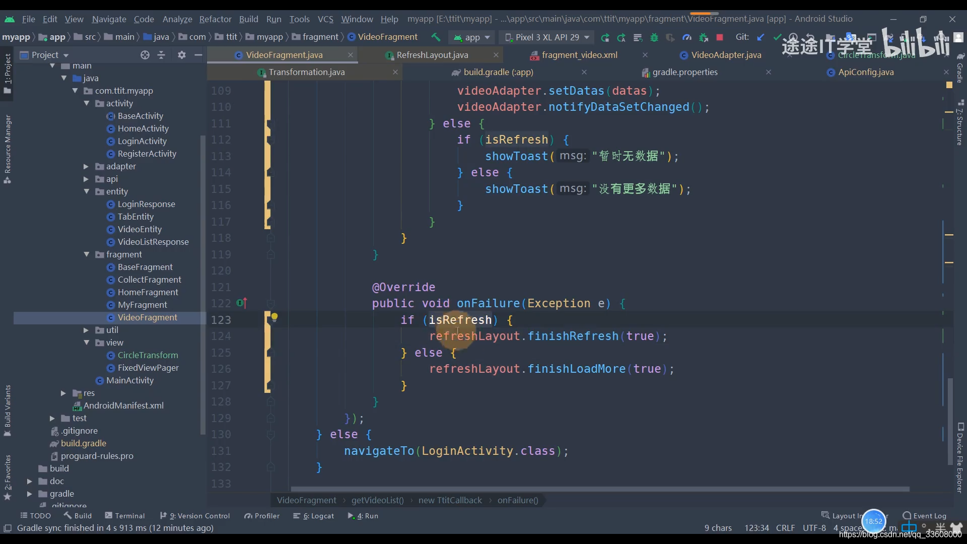Expand the adapter folder
The height and width of the screenshot is (544, 967).
tap(86, 166)
